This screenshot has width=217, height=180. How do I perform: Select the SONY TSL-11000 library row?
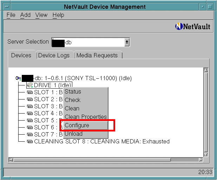click(x=73, y=78)
